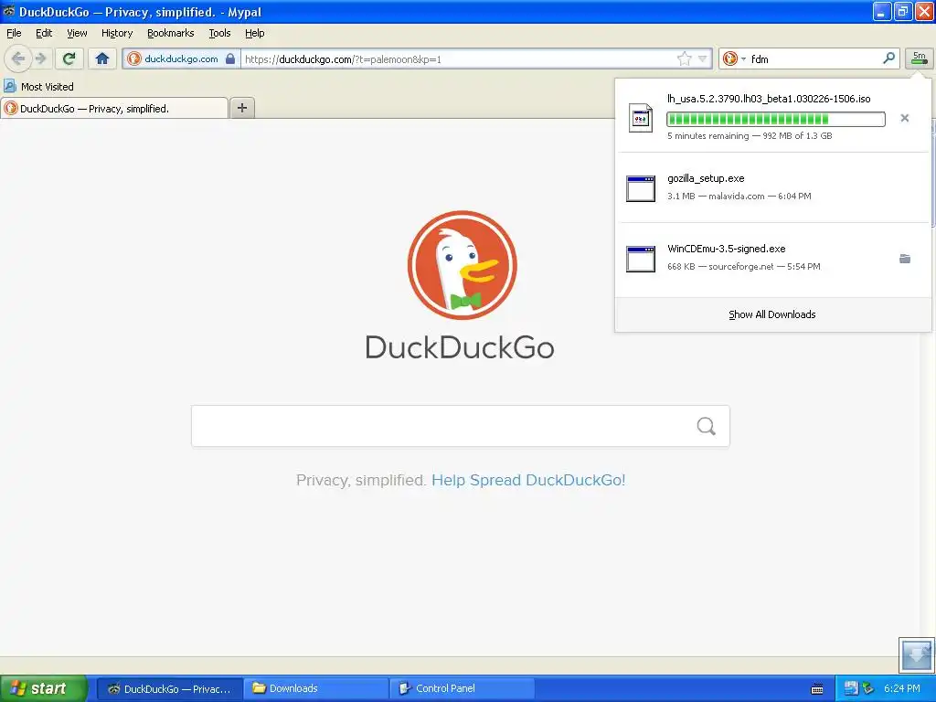This screenshot has height=702, width=936.
Task: Open search engine selector dropdown
Action: (734, 58)
